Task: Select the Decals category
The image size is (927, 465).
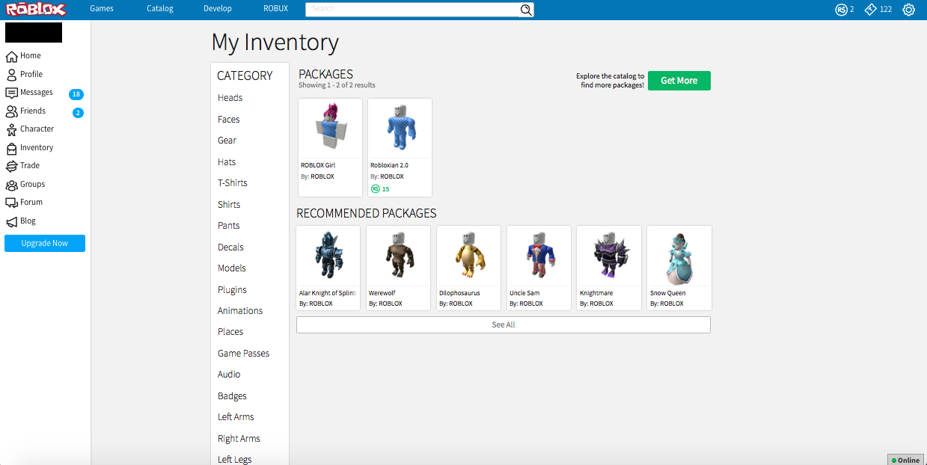Action: [230, 247]
